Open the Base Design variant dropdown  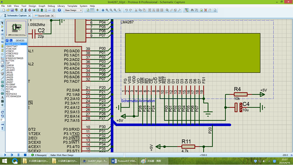click(73, 10)
